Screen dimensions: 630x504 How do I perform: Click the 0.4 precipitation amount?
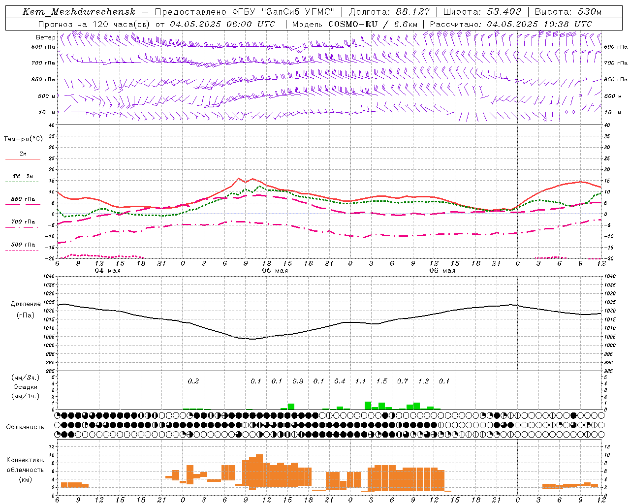point(340,381)
